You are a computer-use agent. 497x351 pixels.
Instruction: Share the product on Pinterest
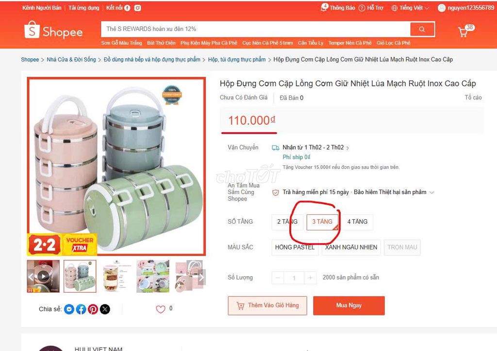93,309
